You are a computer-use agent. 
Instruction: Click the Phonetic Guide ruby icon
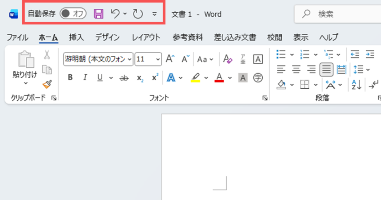(243, 59)
